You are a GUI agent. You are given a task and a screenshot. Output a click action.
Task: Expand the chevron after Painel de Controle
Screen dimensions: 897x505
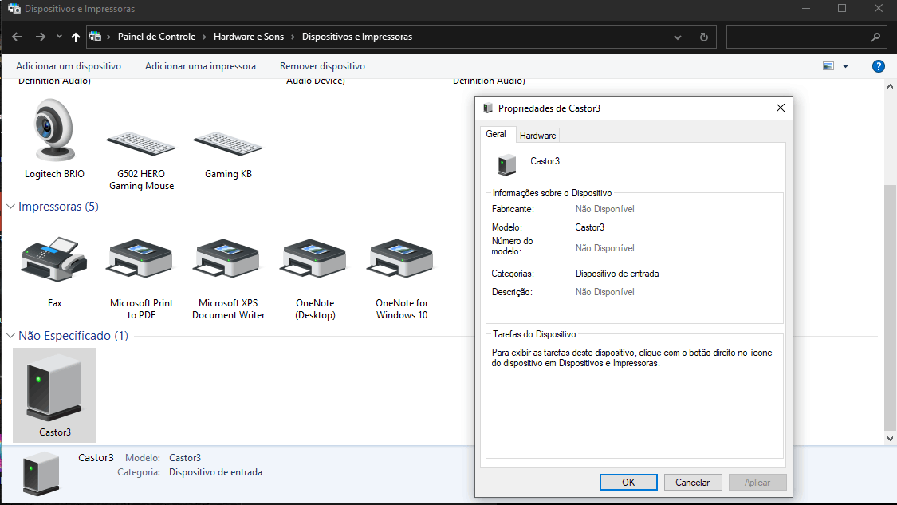(x=204, y=37)
